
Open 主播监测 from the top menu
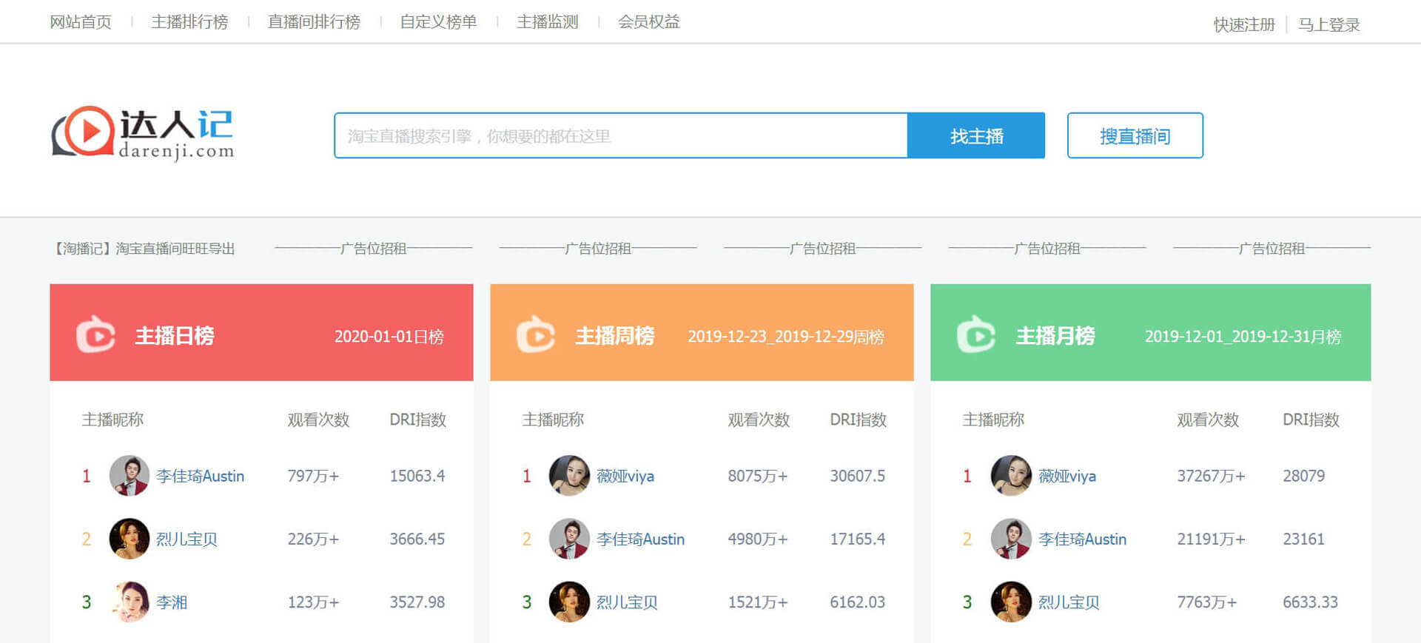548,22
